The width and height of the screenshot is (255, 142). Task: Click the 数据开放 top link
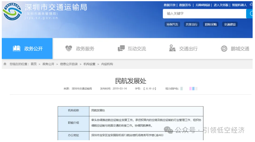pyautogui.click(x=170, y=5)
